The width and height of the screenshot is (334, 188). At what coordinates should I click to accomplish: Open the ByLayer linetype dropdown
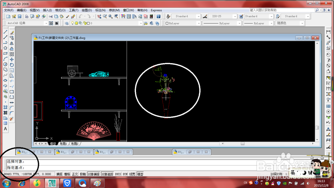pos(239,23)
